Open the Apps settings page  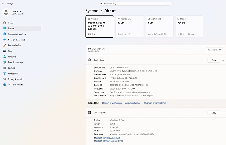point(21,51)
